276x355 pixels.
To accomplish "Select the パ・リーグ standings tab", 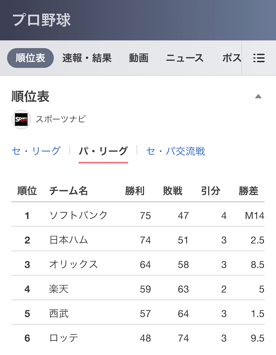I will [x=103, y=151].
